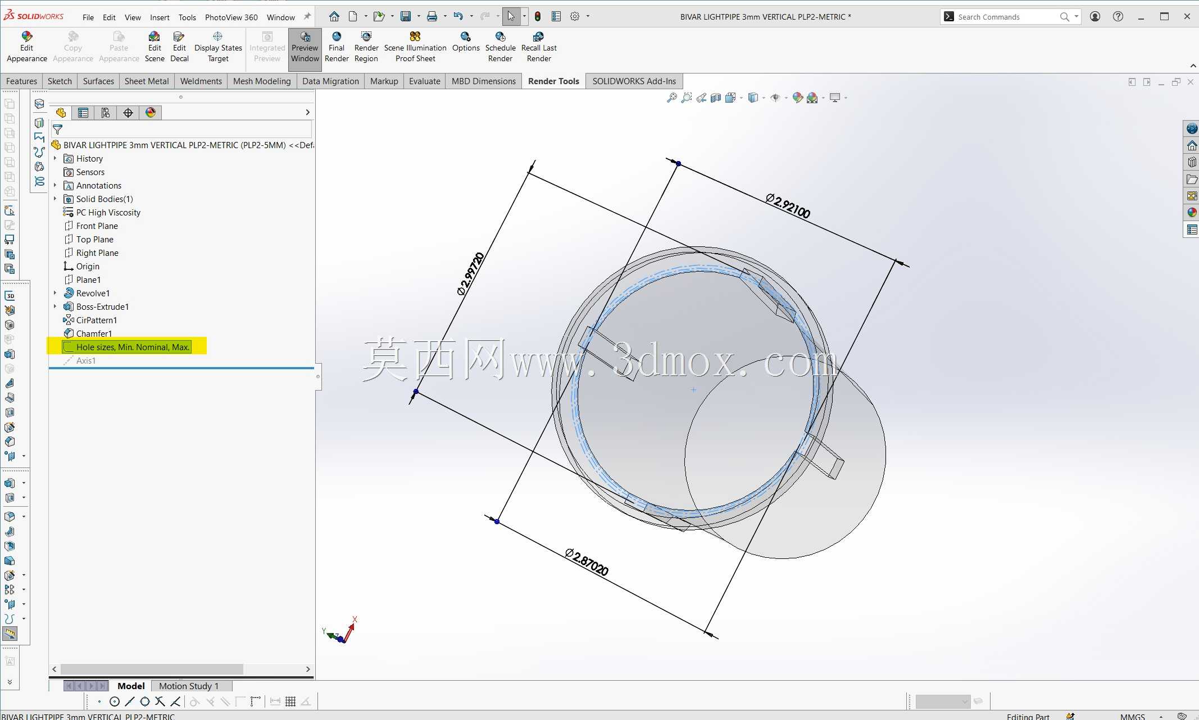
Task: Toggle Hide/Show Items eye icon
Action: tap(775, 98)
